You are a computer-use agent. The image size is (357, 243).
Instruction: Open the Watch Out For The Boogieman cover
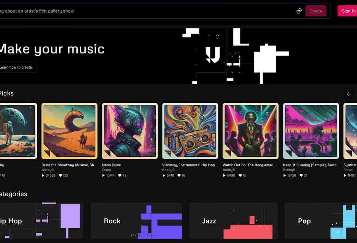click(x=250, y=131)
